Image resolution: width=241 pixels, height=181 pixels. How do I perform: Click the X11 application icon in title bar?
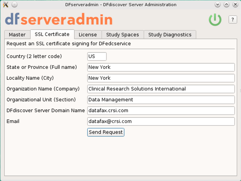tap(6, 5)
